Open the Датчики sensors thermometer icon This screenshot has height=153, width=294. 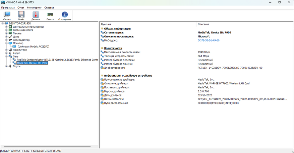pos(36,15)
